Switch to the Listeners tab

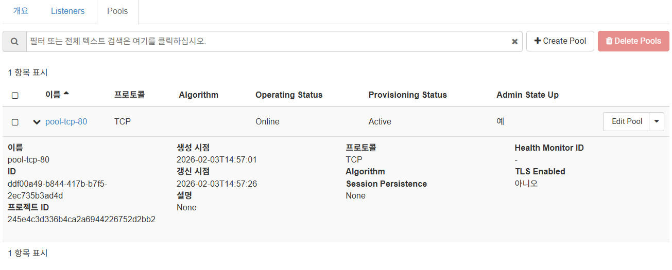point(67,11)
